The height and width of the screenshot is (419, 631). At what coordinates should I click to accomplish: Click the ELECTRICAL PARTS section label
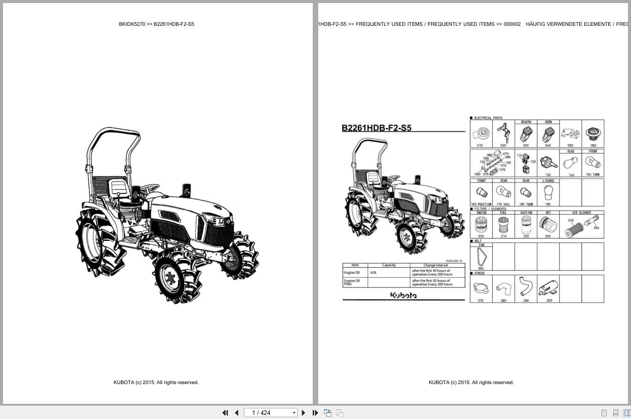(488, 118)
